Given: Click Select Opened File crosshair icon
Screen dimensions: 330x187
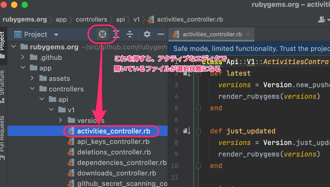Looking at the screenshot, I should (102, 34).
